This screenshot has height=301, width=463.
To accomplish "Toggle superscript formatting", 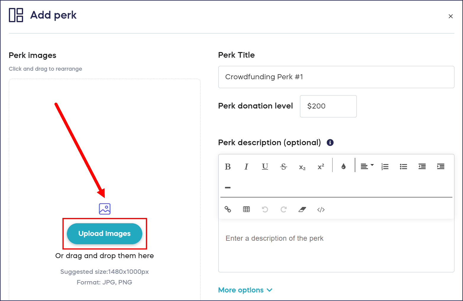I will pyautogui.click(x=321, y=167).
